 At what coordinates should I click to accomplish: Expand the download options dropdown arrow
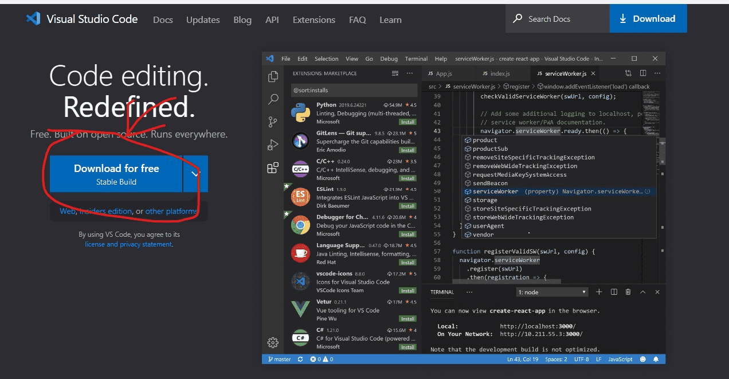coord(195,174)
